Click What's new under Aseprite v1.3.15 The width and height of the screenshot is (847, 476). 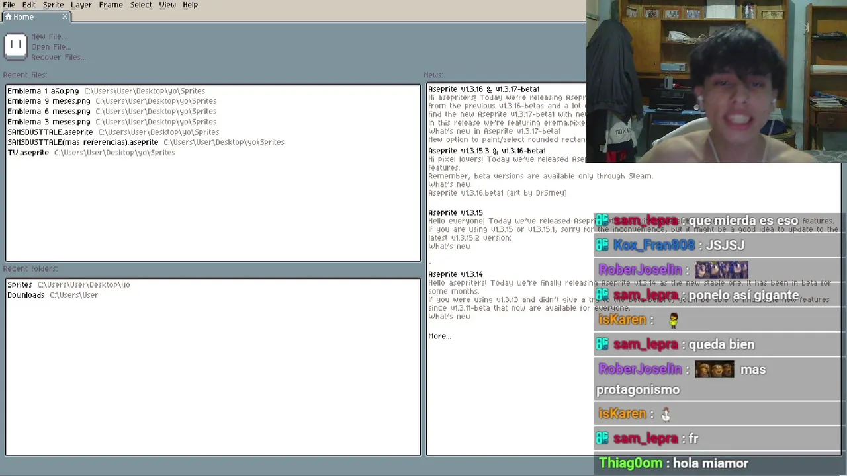(449, 246)
